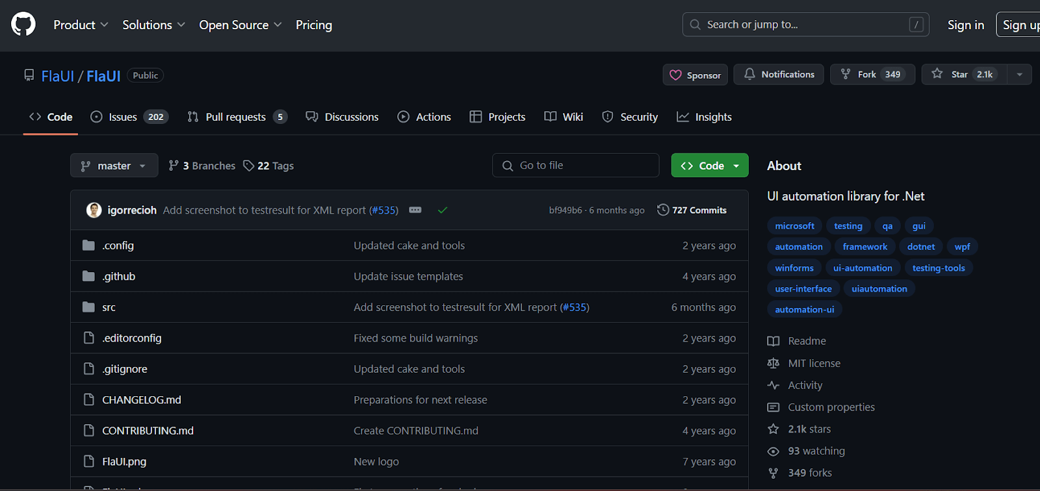Click the .gitignore file icon
Image resolution: width=1040 pixels, height=491 pixels.
tap(89, 369)
